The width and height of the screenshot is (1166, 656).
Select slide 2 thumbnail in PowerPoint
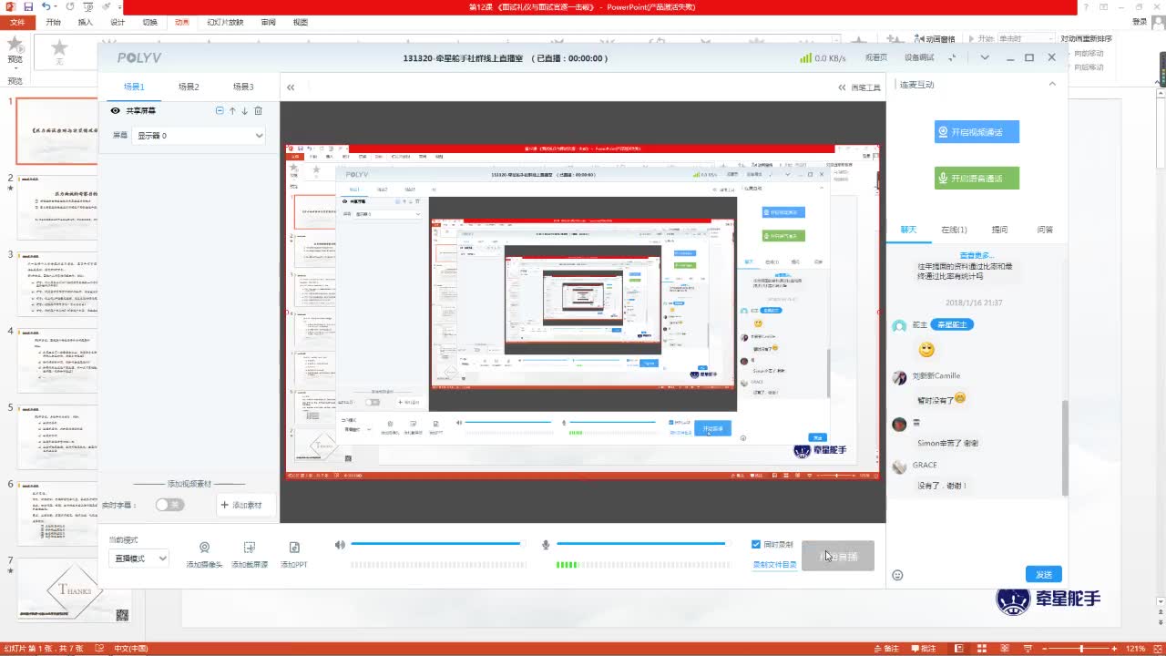click(57, 209)
